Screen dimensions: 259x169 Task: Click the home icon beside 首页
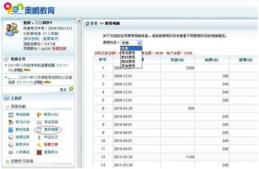pos(87,23)
